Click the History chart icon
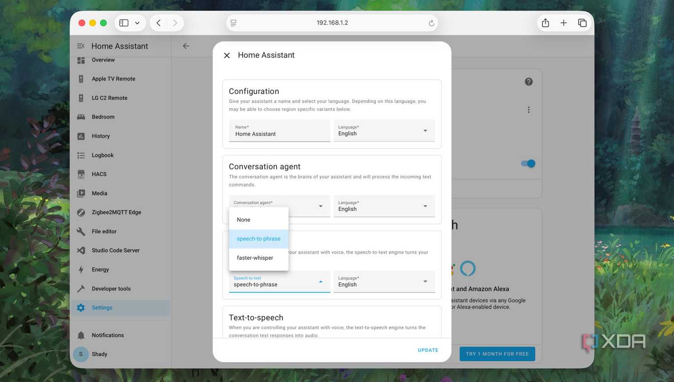Screen dimensions: 674x382 (81, 136)
